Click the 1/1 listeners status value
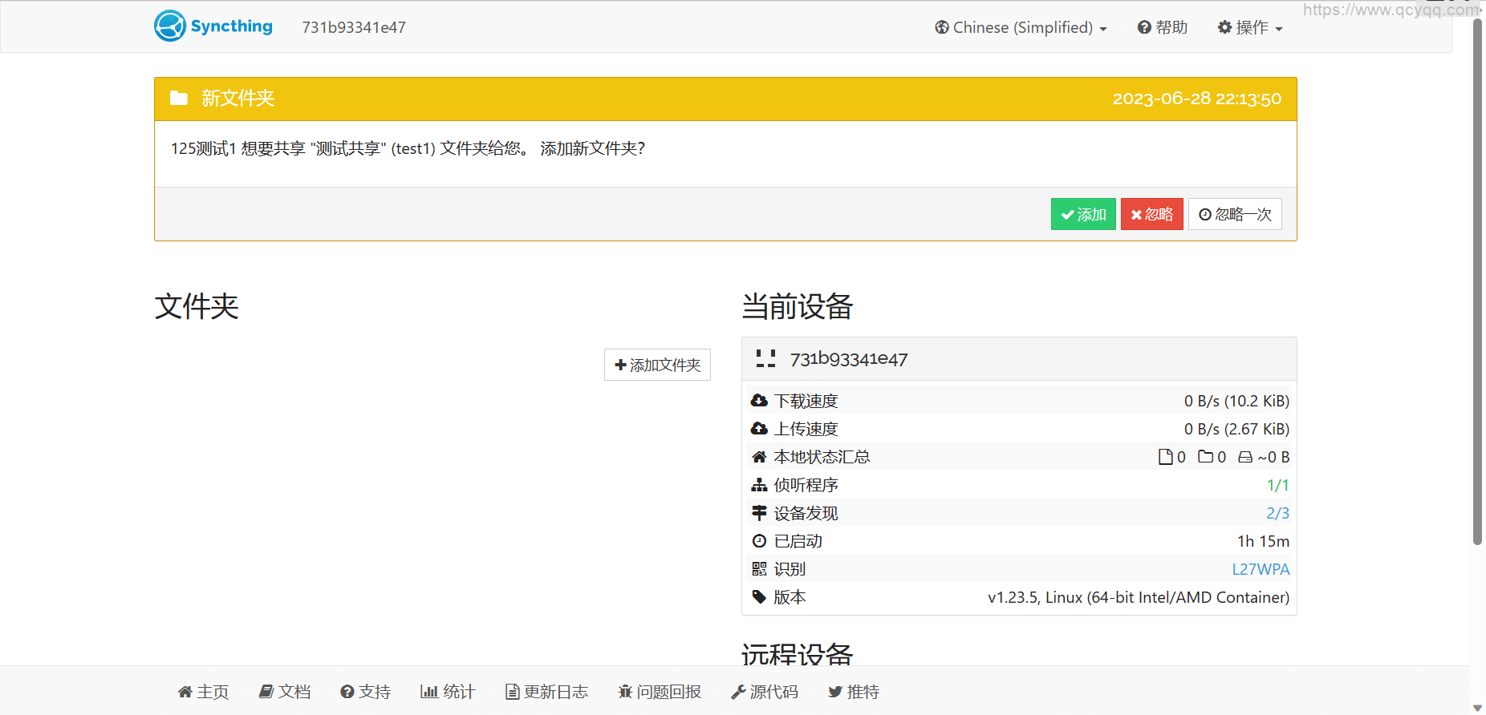 (1277, 485)
